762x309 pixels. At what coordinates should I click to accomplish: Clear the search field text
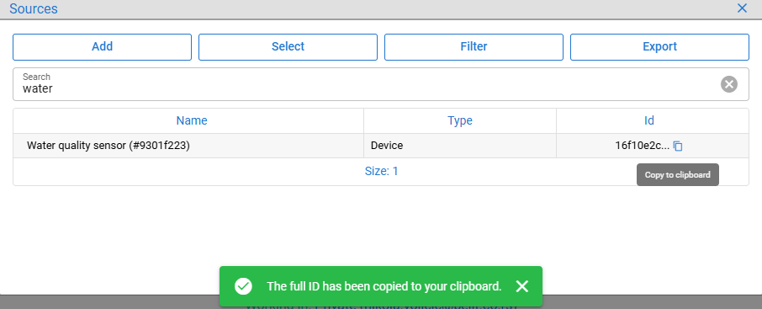pos(728,84)
